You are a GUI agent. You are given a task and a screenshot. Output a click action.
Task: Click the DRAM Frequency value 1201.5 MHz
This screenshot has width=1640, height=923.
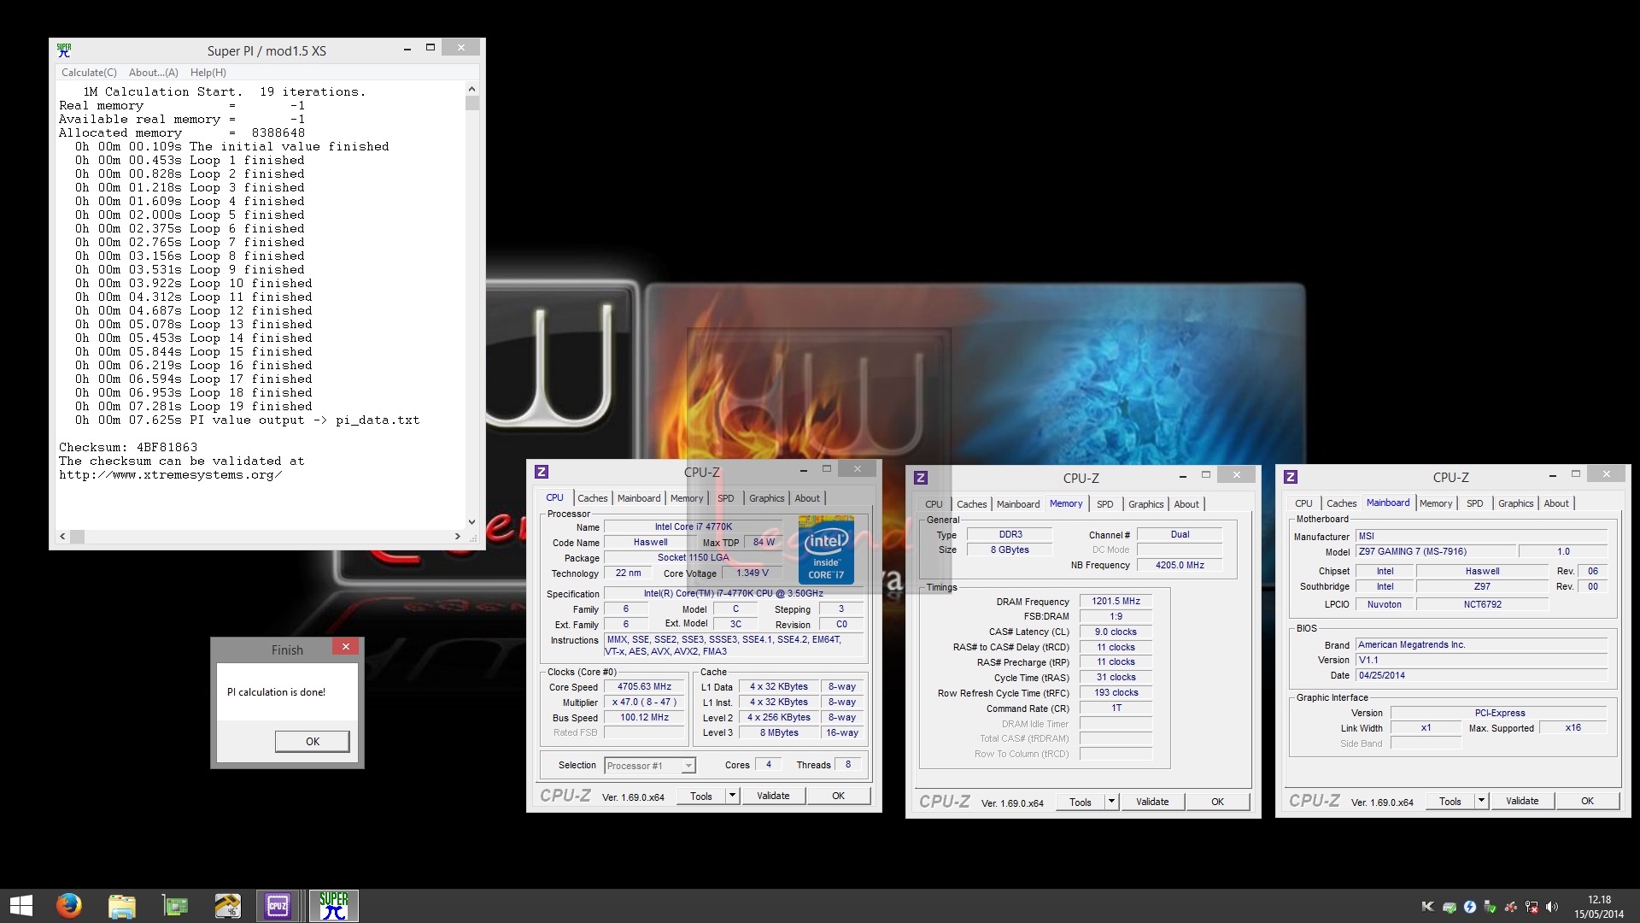tap(1116, 601)
